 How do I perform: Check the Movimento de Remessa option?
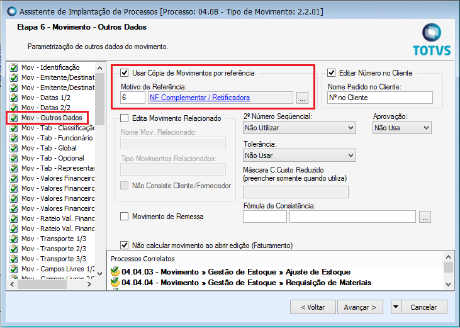tap(125, 217)
